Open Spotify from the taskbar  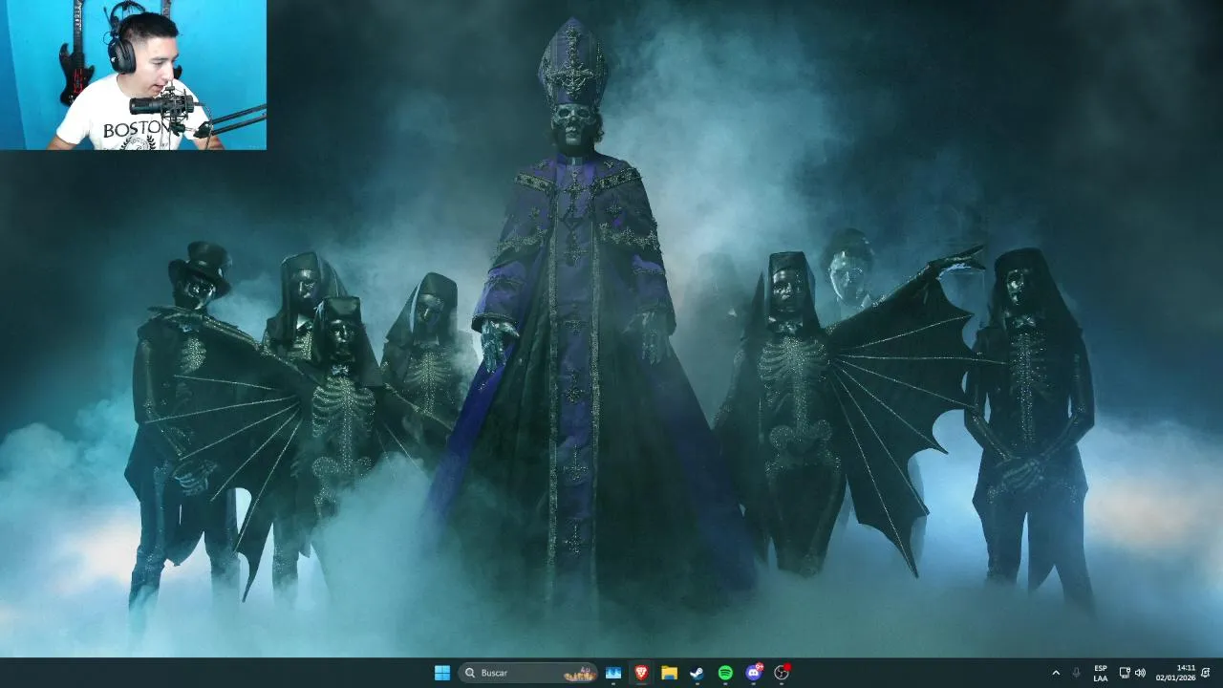tap(725, 673)
